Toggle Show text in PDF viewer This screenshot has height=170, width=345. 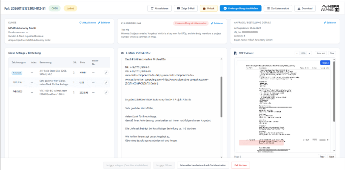(x=320, y=53)
